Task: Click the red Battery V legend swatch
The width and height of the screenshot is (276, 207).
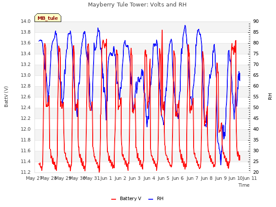Action: tap(114, 199)
